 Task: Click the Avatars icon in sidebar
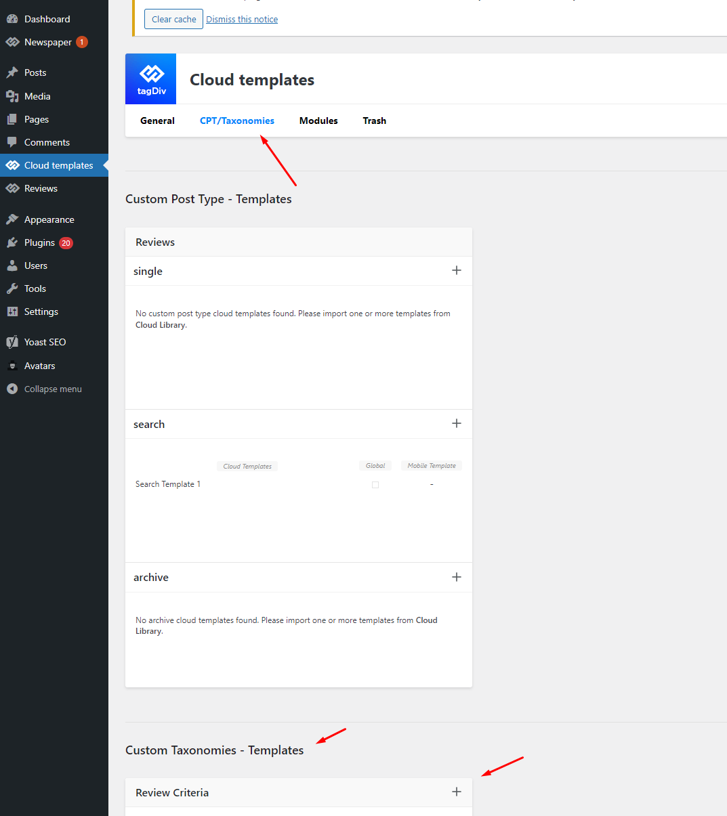point(12,366)
